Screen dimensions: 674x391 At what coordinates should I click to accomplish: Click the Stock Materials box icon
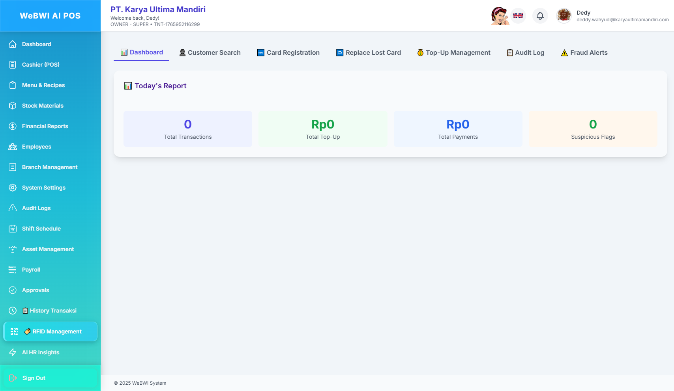[x=13, y=106]
